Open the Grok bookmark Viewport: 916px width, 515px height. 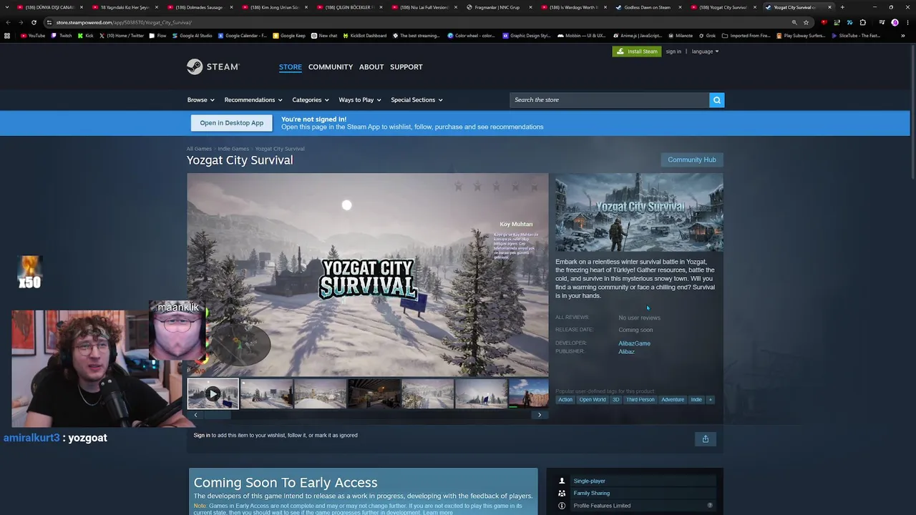pyautogui.click(x=708, y=36)
